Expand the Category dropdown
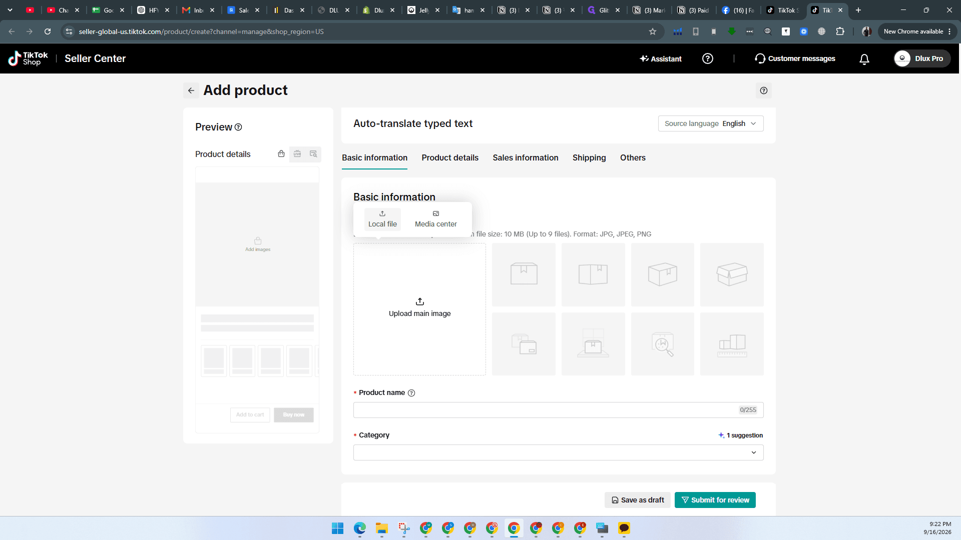961x540 pixels. point(558,452)
